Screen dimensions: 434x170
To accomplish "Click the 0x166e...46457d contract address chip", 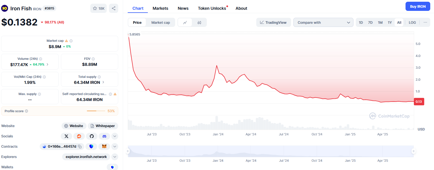I will coord(62,146).
